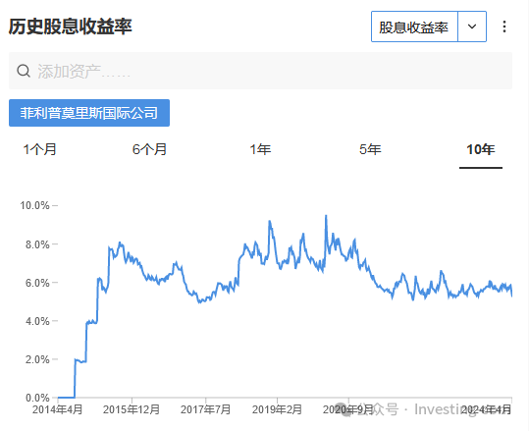529x431 pixels.
Task: Click the 2017年7月 axis marker
Action: pos(205,409)
